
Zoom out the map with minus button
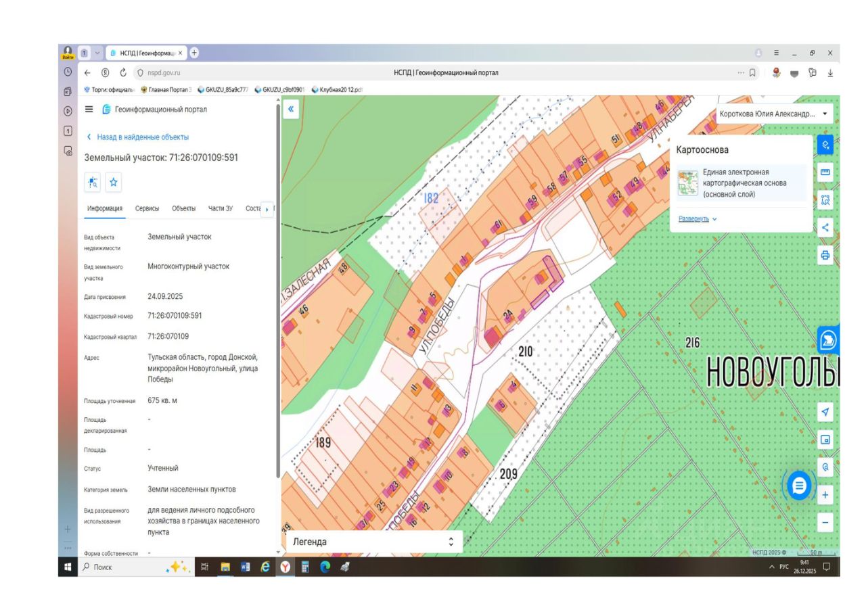(x=825, y=522)
